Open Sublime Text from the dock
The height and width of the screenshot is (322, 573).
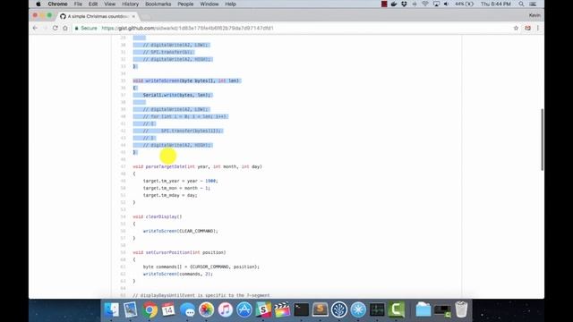tap(321, 309)
